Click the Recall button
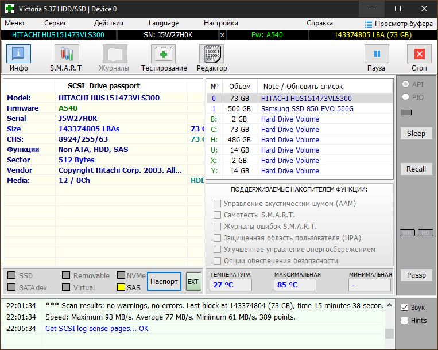The height and width of the screenshot is (350, 438). [x=416, y=169]
